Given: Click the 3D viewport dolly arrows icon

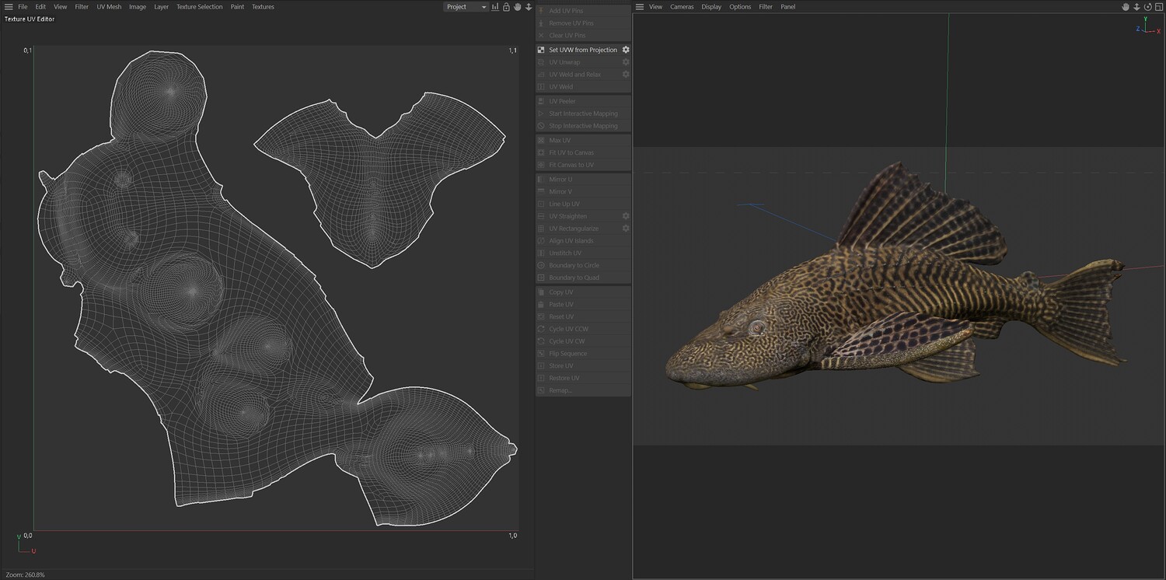Looking at the screenshot, I should 1136,7.
